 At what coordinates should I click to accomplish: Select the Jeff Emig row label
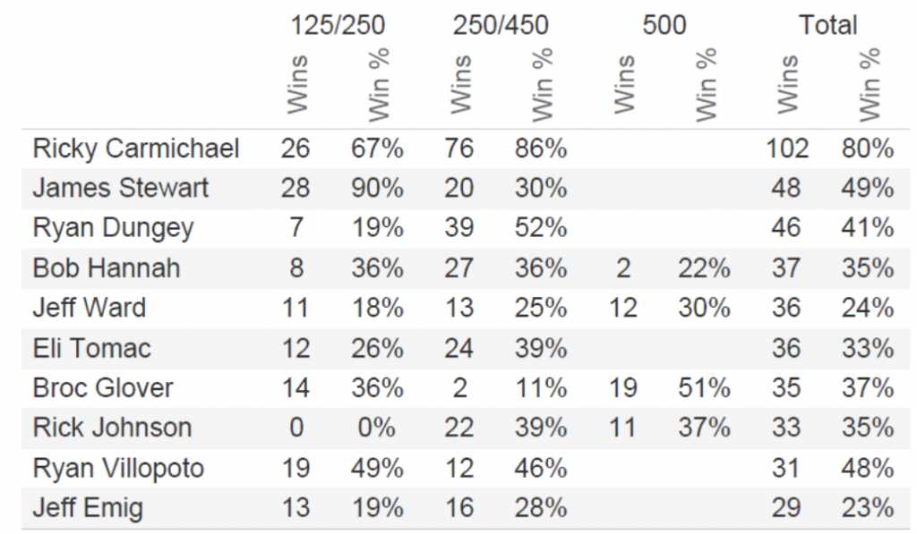(88, 508)
